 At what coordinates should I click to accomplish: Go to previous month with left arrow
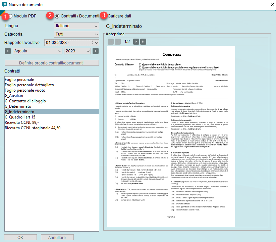(x=8, y=51)
